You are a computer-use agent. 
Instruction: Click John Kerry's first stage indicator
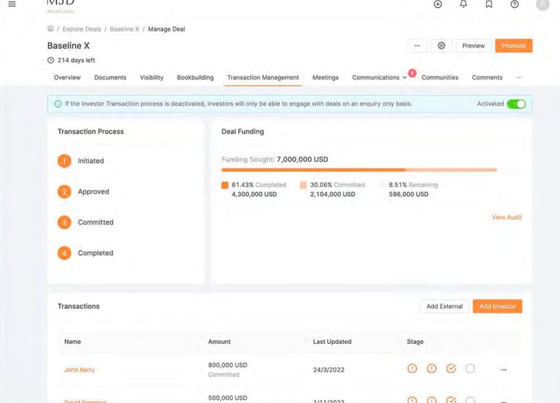coord(412,368)
